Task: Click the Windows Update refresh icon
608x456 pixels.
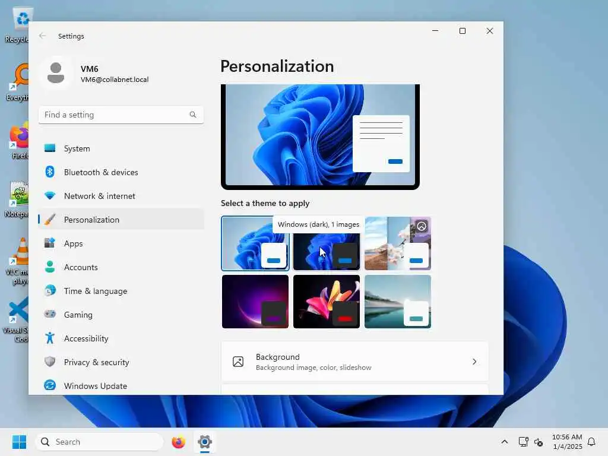Action: (x=50, y=385)
